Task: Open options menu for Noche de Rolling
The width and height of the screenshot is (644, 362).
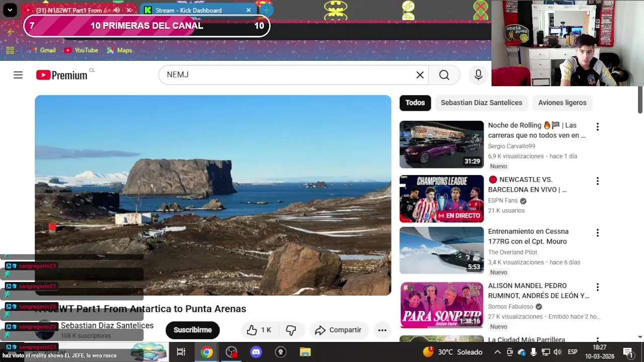Action: pyautogui.click(x=598, y=127)
